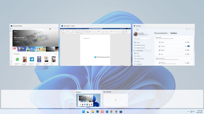Select the Desktop 1 thumbnail
The width and height of the screenshot is (204, 114).
88,100
